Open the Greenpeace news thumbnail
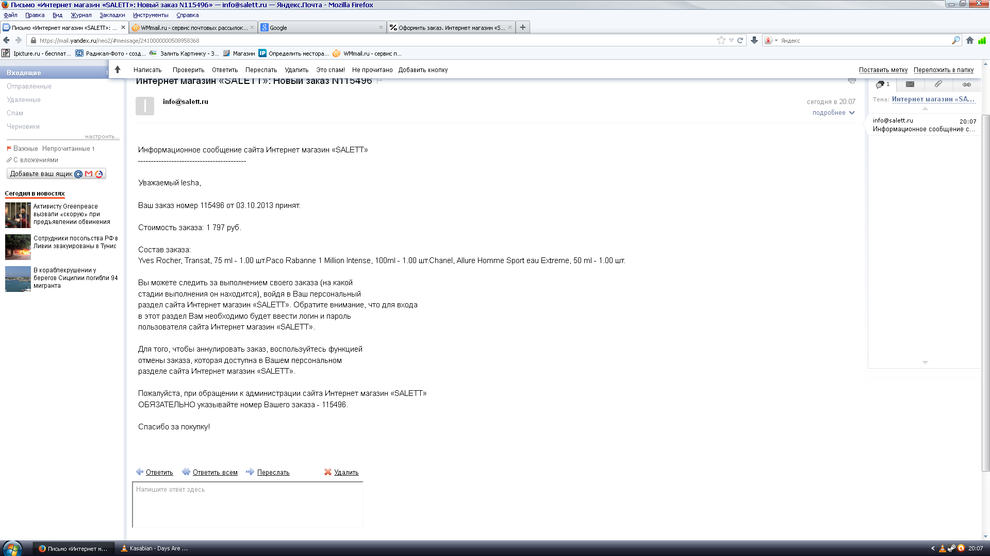This screenshot has height=556, width=990. click(x=18, y=215)
